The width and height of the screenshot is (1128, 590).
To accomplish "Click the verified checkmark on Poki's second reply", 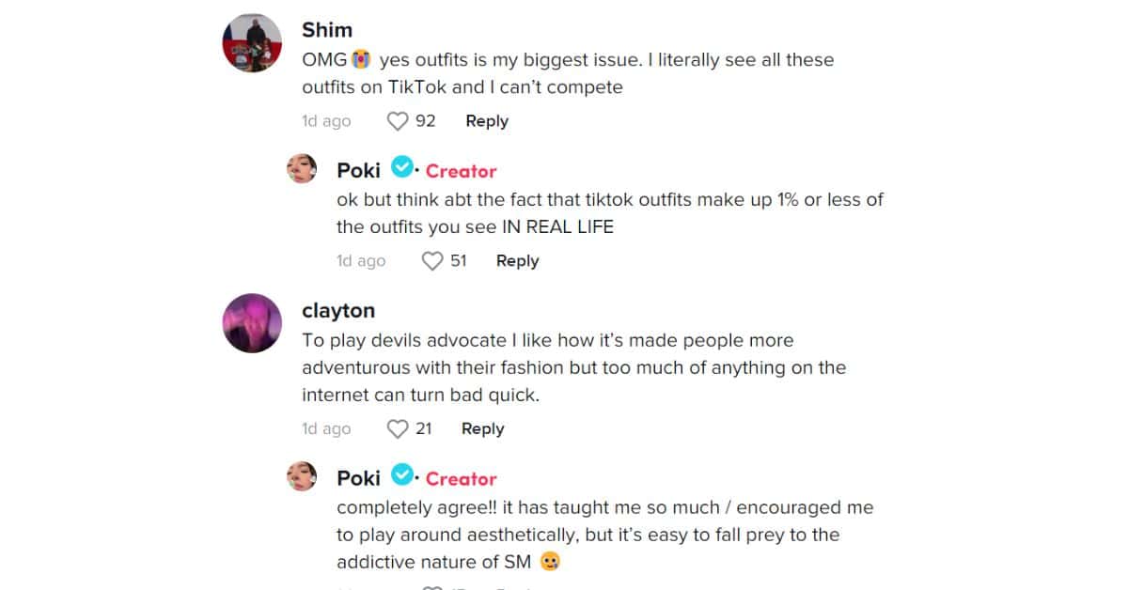I will 402,476.
